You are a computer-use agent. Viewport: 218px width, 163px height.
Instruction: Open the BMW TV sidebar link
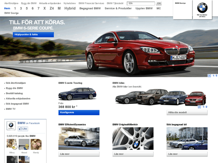click(x=10, y=109)
